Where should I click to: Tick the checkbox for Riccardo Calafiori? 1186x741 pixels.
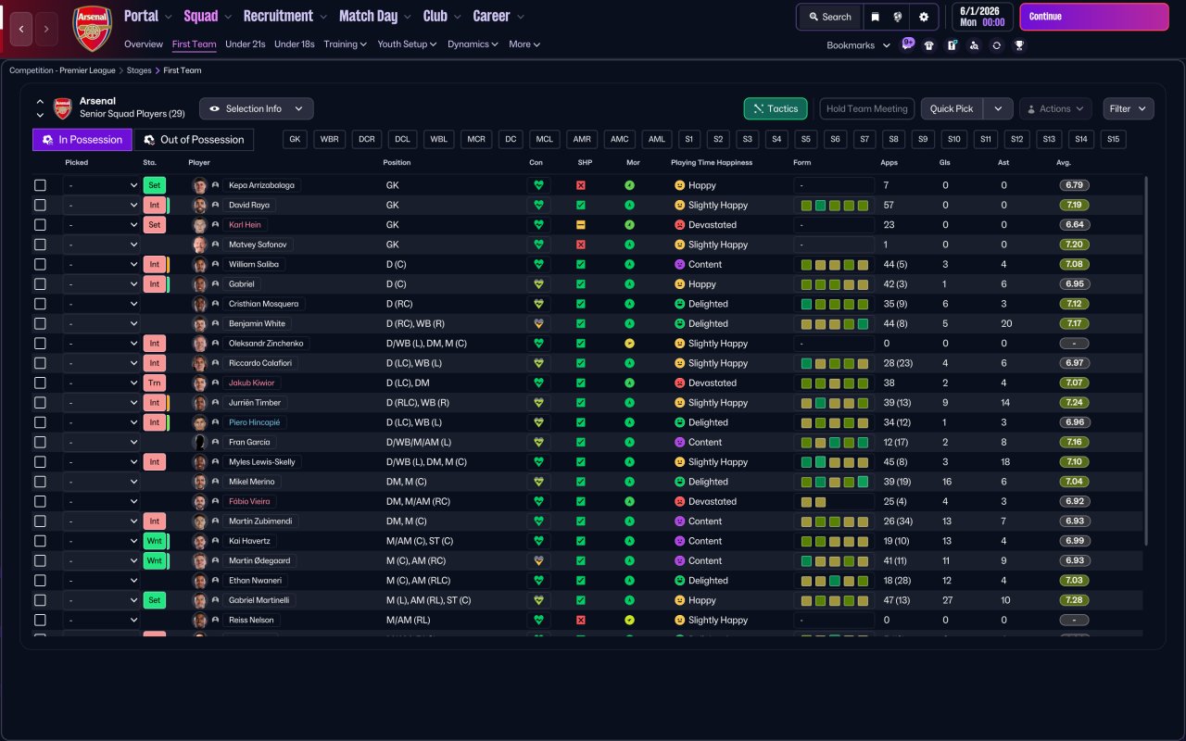click(40, 363)
